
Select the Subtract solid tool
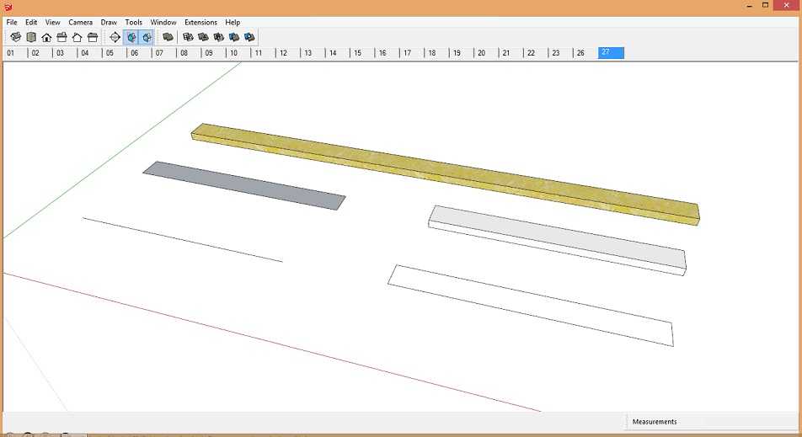(219, 37)
